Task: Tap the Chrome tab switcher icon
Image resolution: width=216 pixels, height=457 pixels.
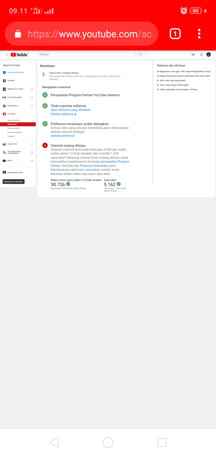Action: [175, 34]
